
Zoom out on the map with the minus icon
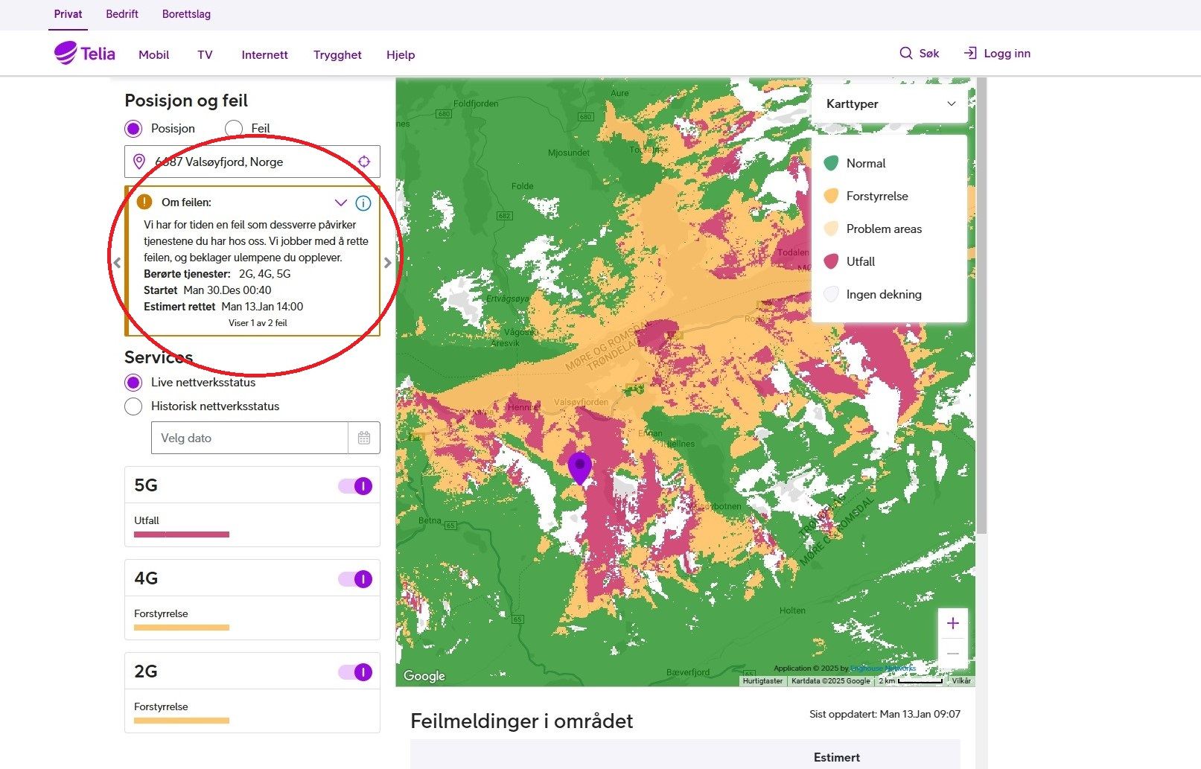pyautogui.click(x=953, y=652)
